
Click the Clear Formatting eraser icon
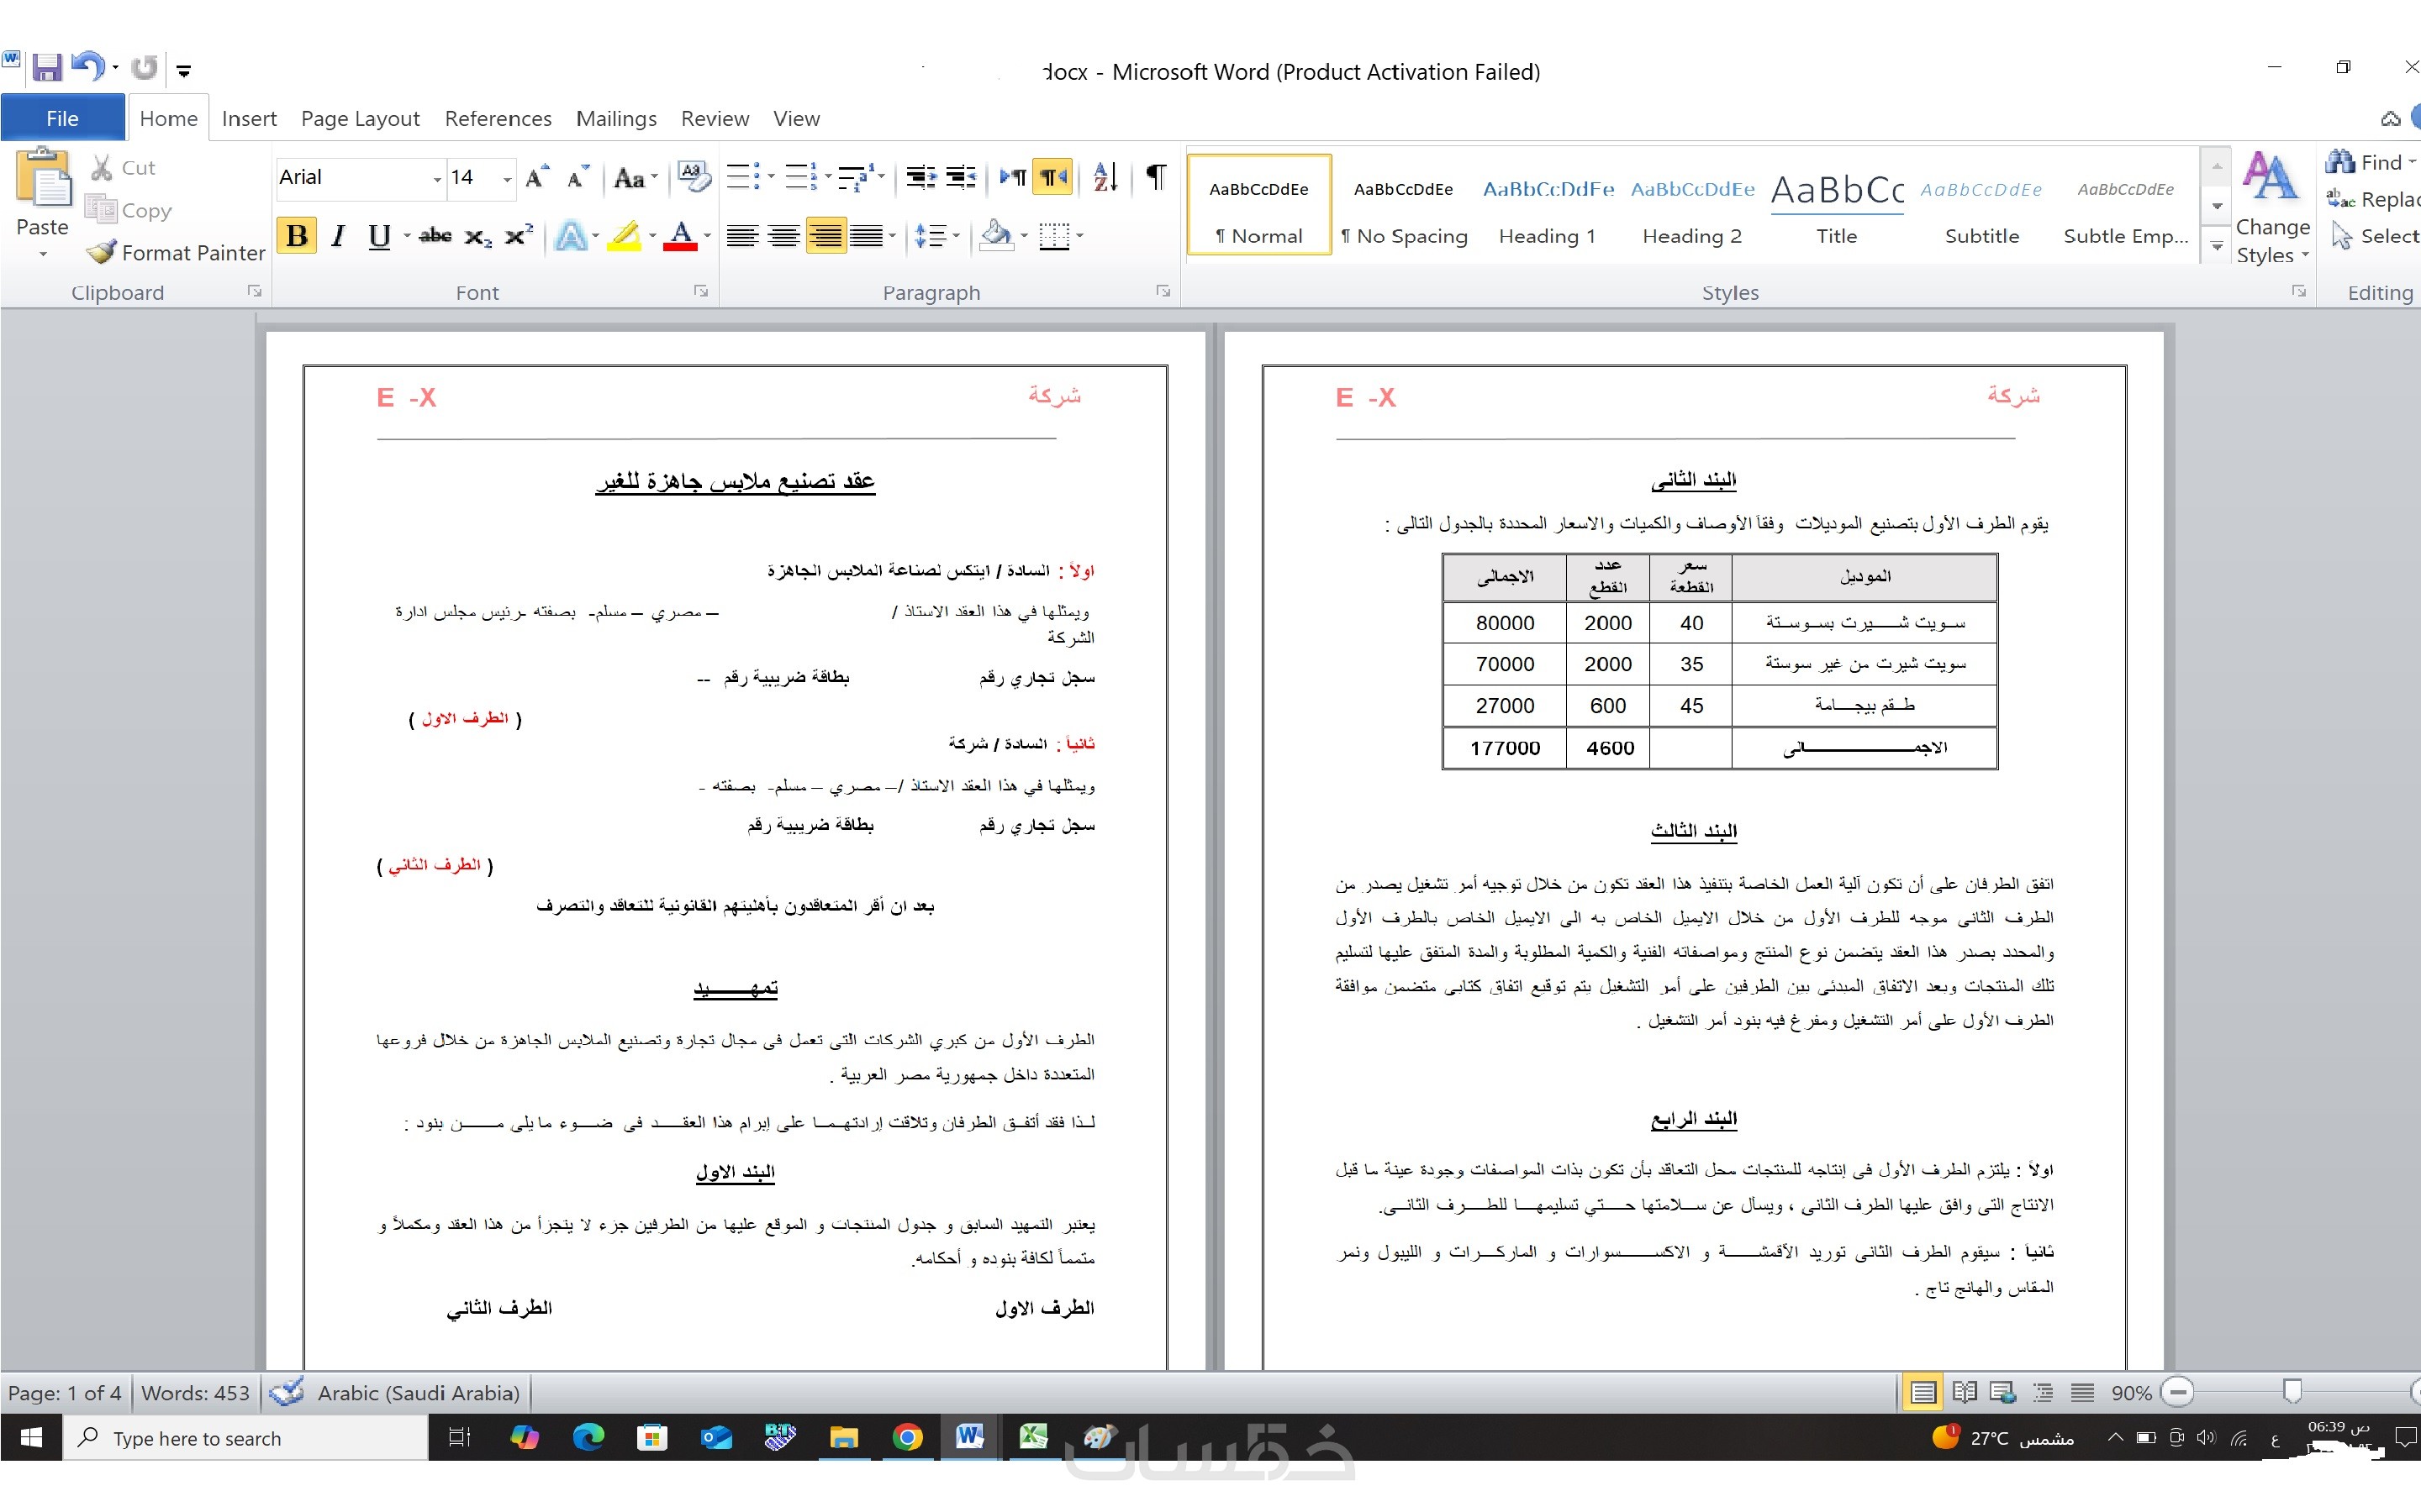click(694, 177)
